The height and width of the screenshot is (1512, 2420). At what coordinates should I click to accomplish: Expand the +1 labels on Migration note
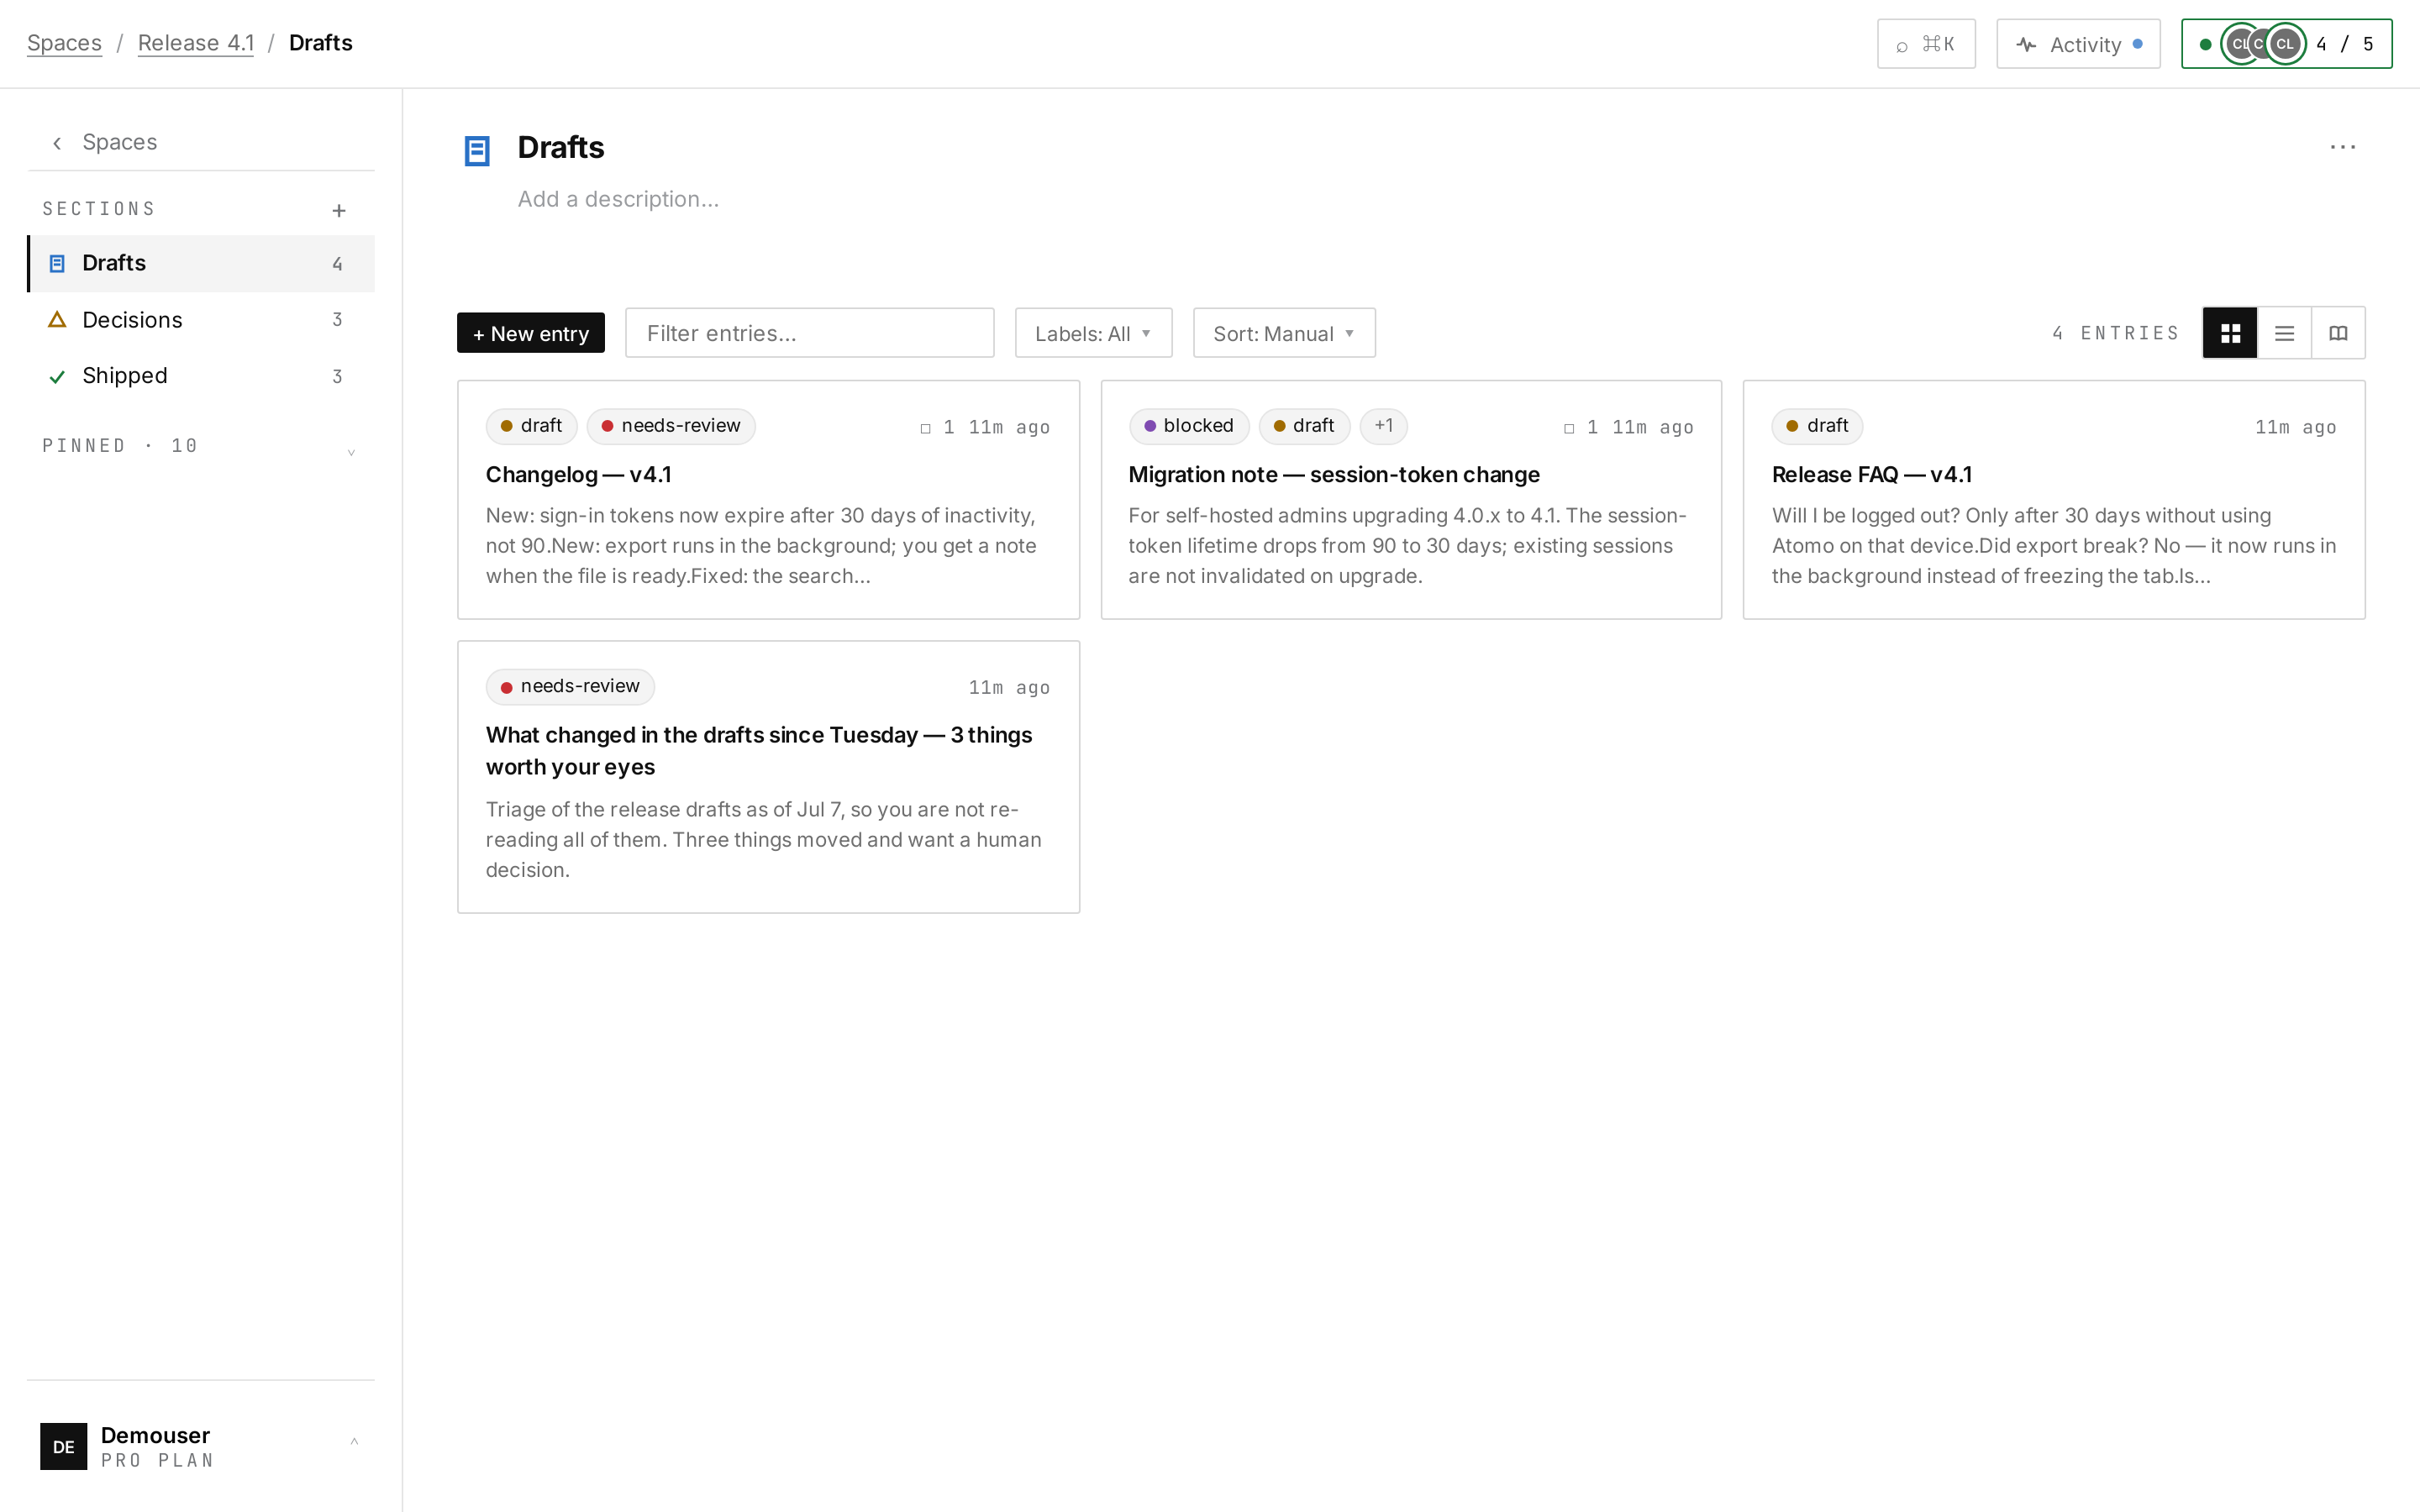click(x=1383, y=426)
